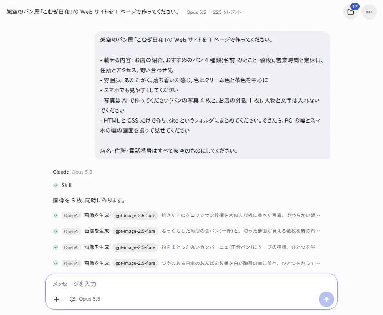Expand 画像を生成 on the カンパーニュ row
Screen dimensions: 383x315
pyautogui.click(x=97, y=247)
